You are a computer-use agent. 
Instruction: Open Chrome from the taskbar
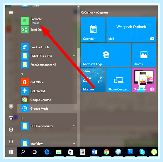tap(106, 152)
